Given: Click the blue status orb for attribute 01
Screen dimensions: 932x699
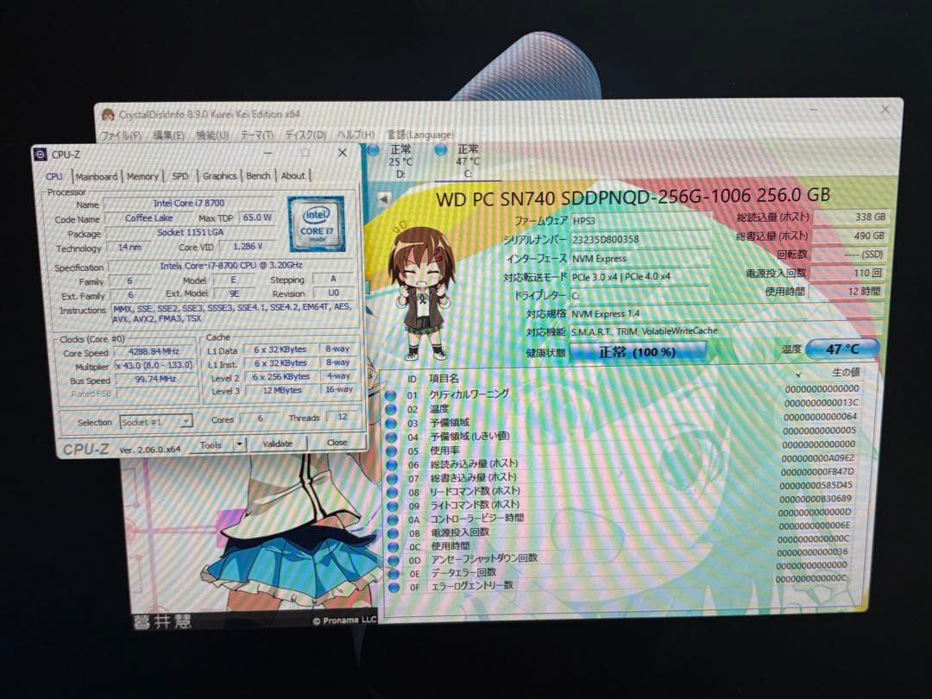Looking at the screenshot, I should [x=391, y=396].
